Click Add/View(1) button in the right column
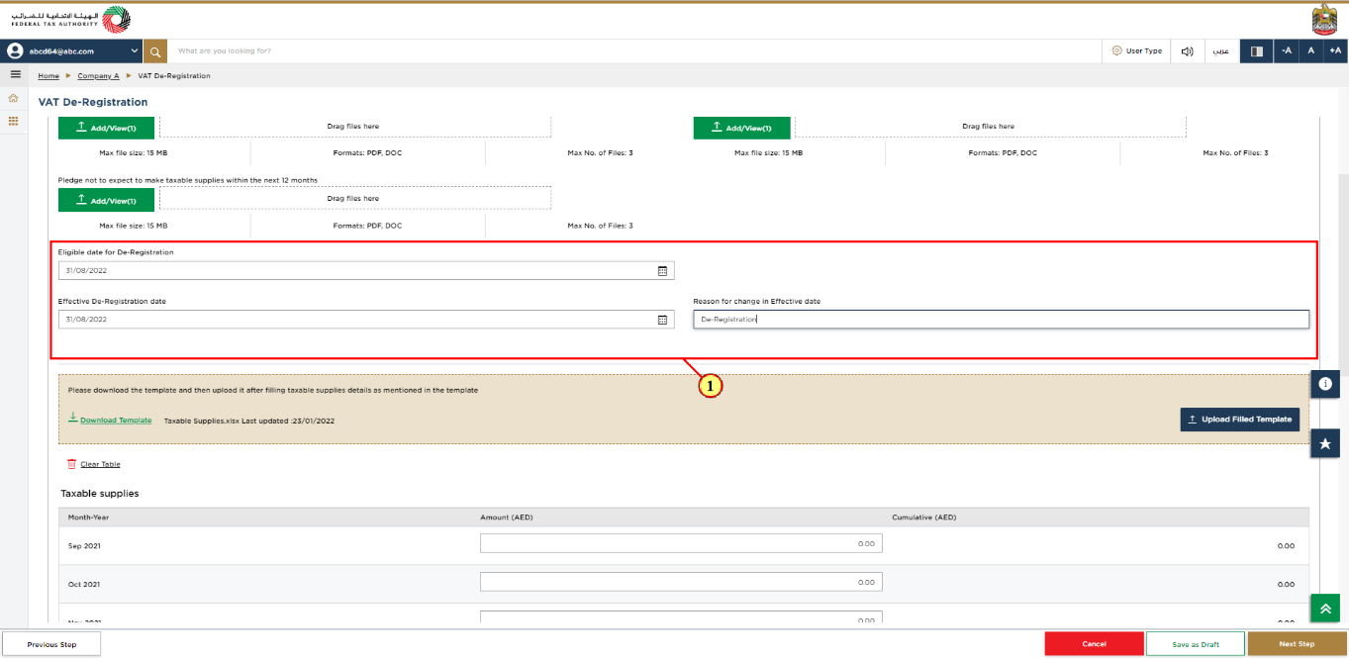The width and height of the screenshot is (1349, 659). coord(741,128)
